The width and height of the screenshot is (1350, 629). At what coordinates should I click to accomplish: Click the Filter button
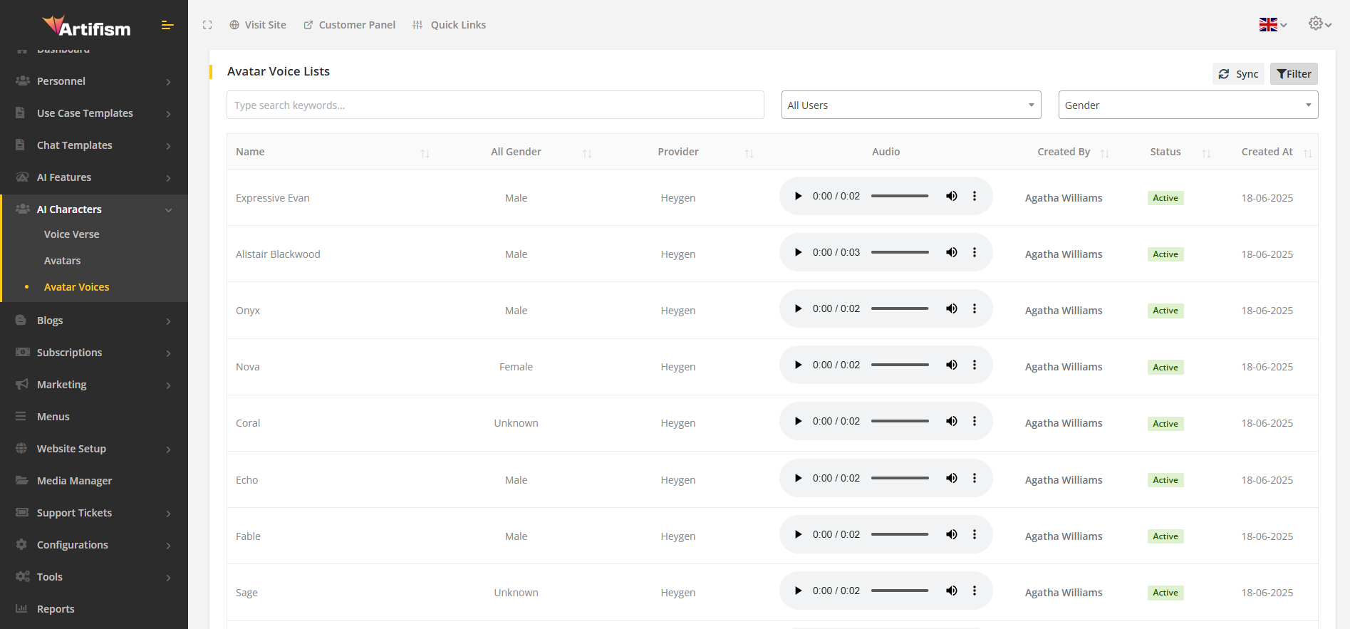1294,74
